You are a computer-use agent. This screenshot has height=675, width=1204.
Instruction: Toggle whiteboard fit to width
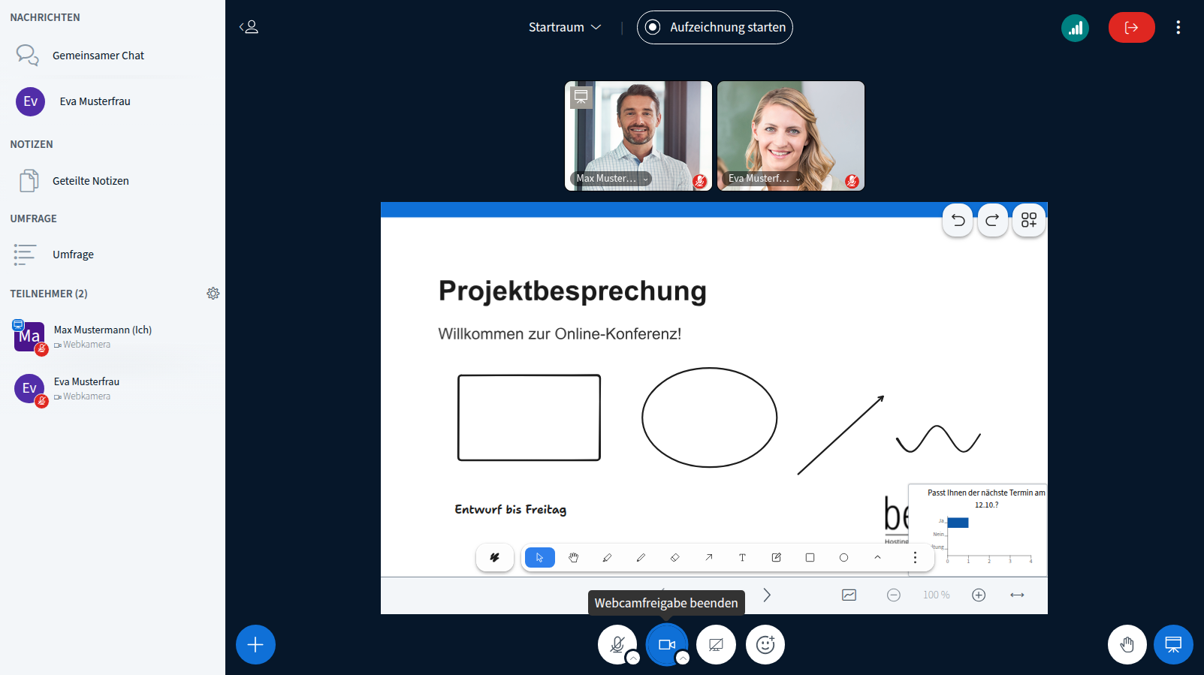point(1017,595)
